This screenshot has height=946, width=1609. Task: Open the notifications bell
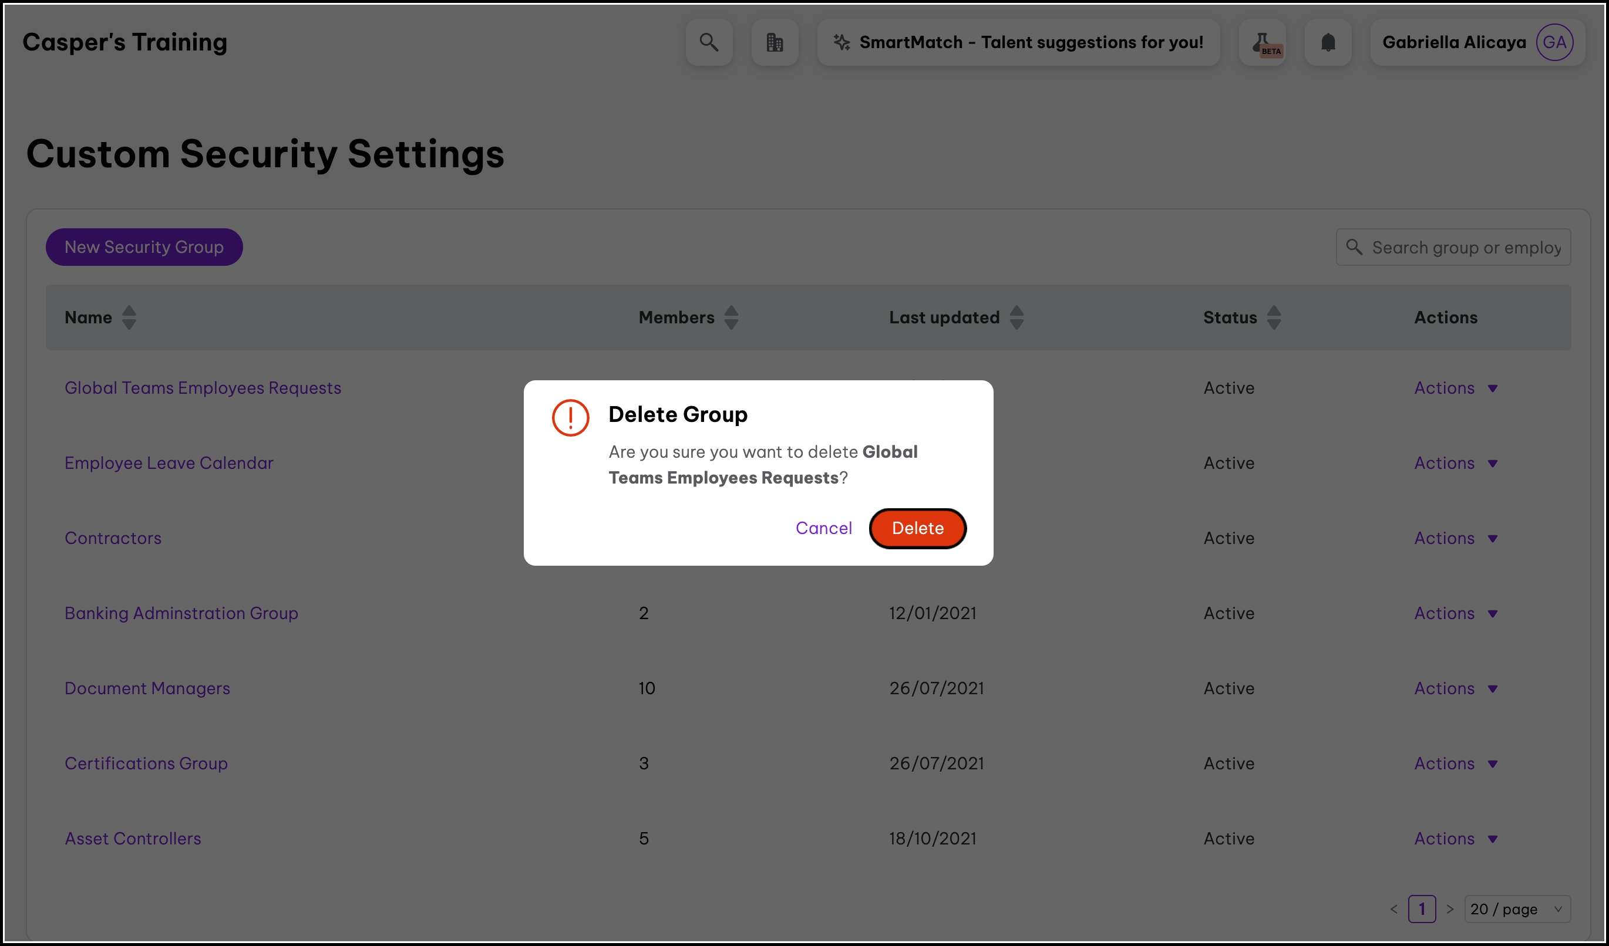(x=1328, y=42)
